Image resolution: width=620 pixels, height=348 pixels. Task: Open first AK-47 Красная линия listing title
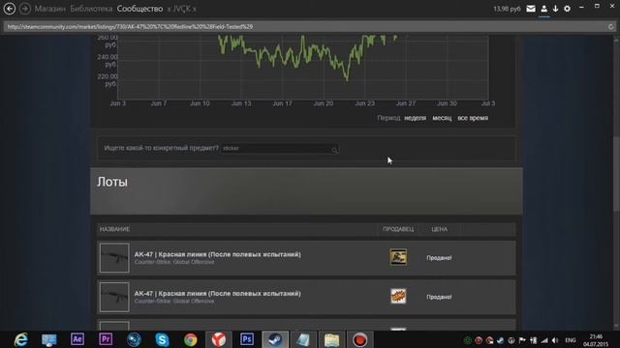click(x=217, y=254)
